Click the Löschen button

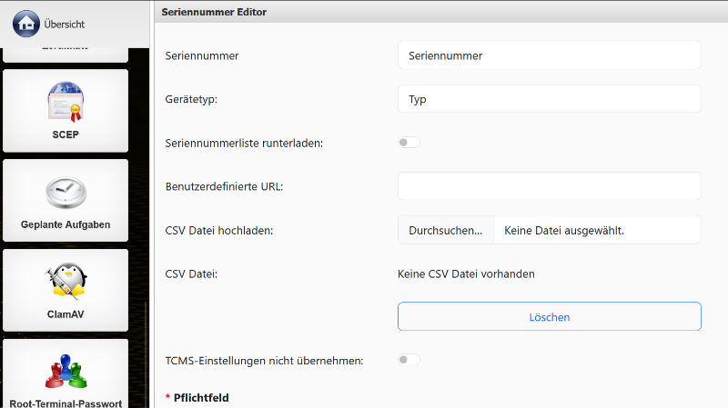549,316
